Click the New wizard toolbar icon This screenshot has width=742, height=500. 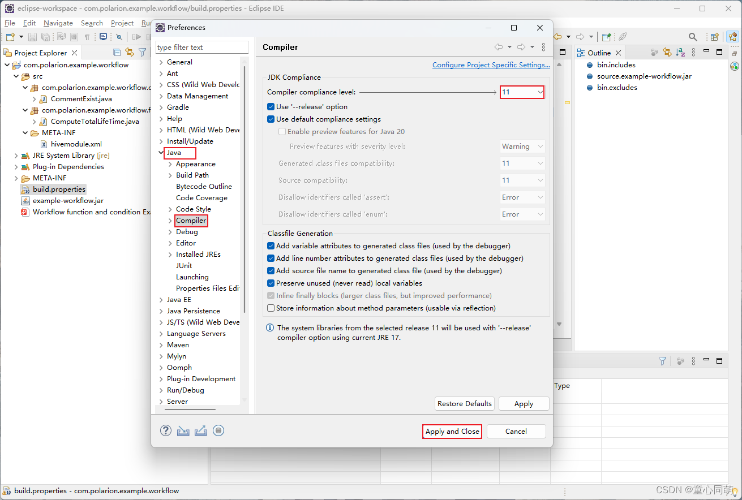coord(11,37)
